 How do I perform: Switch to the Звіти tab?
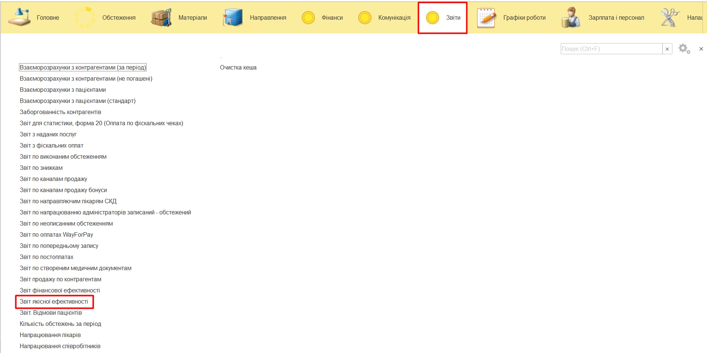(442, 18)
